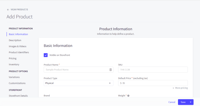Open the Weight help question-mark icon

[x=128, y=96]
